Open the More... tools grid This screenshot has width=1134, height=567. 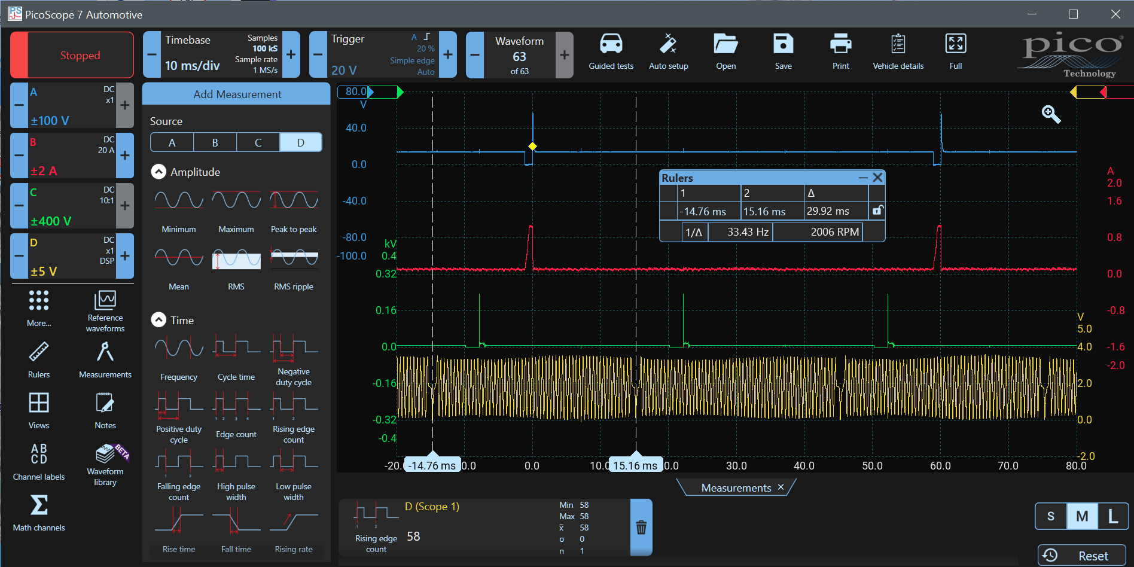pyautogui.click(x=39, y=308)
